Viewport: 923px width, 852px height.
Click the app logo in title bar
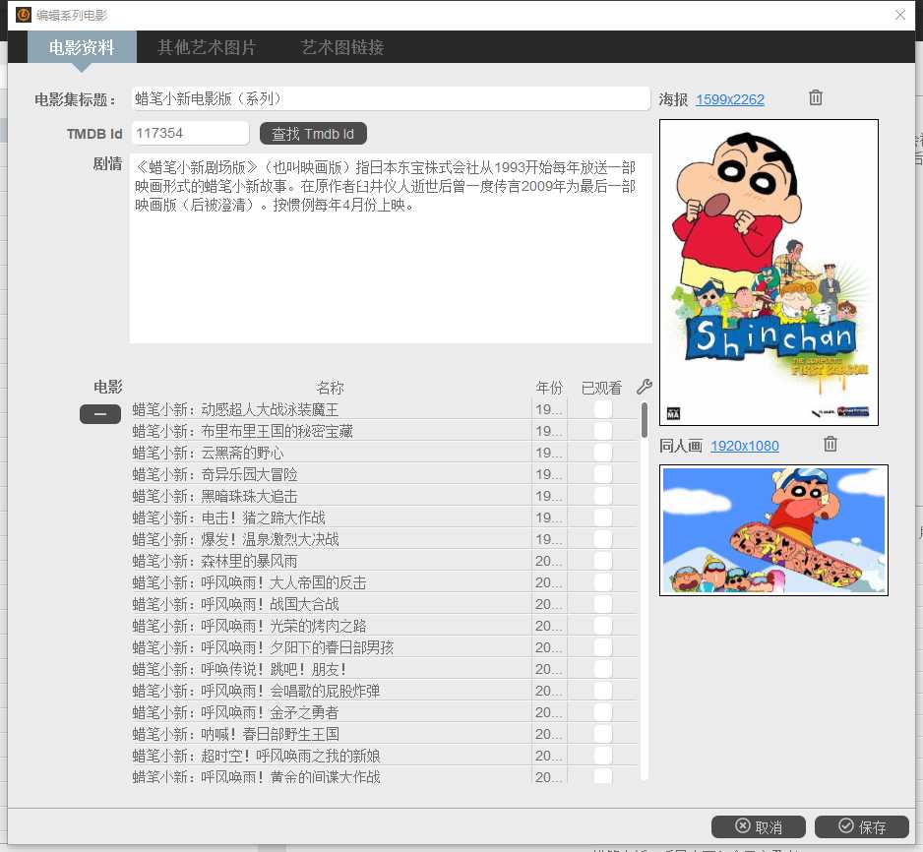pos(23,15)
